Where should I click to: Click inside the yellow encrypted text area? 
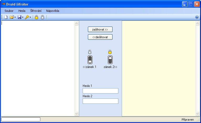[158, 68]
